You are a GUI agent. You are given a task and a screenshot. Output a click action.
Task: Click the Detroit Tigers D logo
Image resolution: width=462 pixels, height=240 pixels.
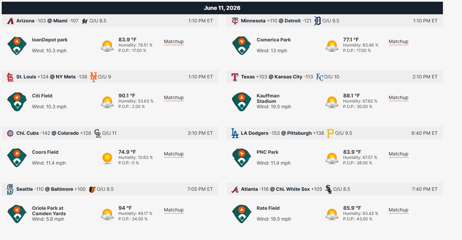tap(317, 21)
